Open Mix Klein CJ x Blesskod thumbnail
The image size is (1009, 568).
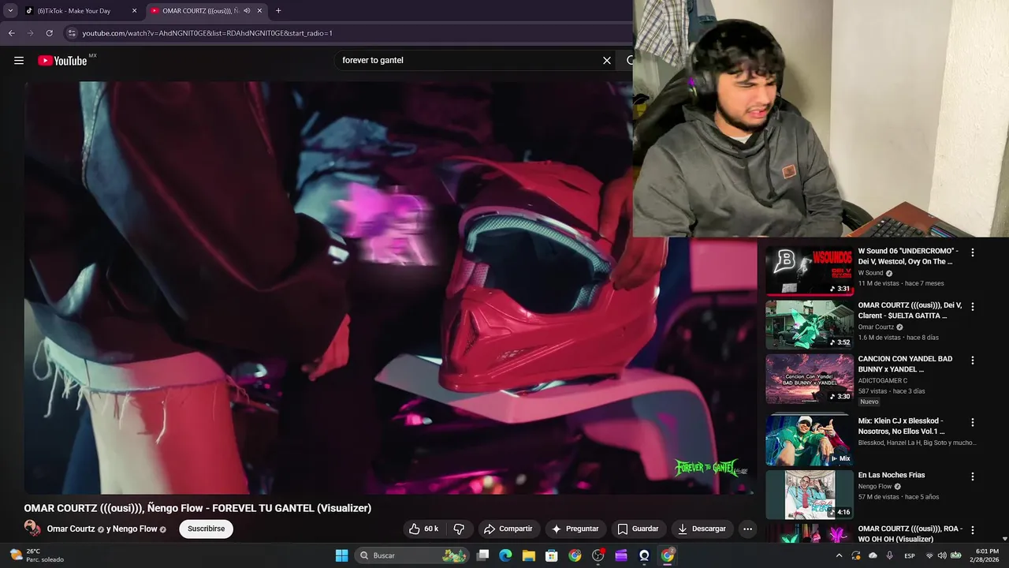[809, 440]
